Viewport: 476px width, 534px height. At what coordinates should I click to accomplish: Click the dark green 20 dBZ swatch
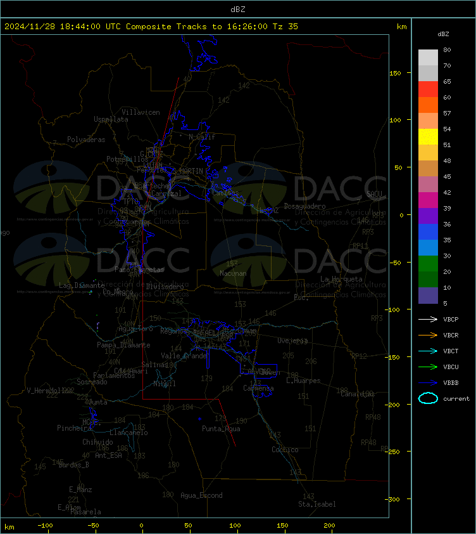pyautogui.click(x=428, y=279)
